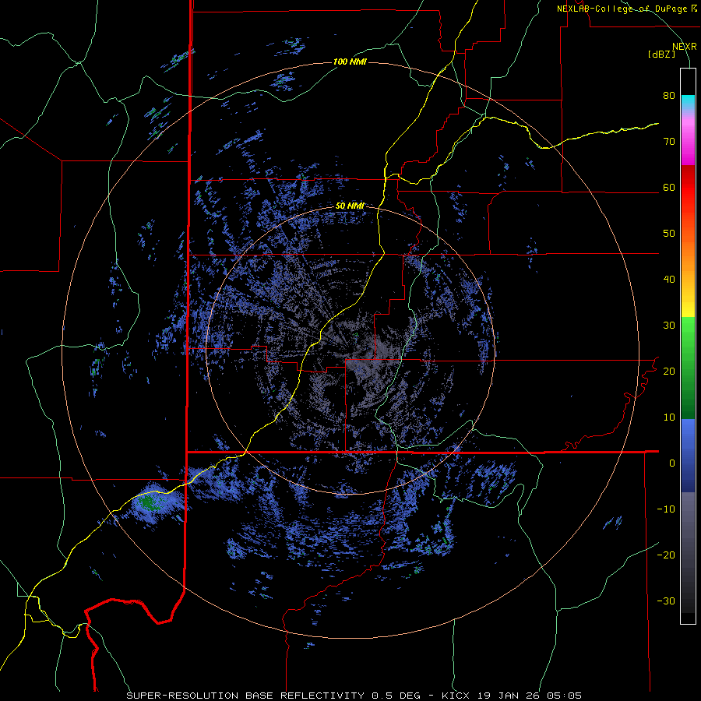
Task: Click the 40 value on dBZ scale
Action: 669,280
